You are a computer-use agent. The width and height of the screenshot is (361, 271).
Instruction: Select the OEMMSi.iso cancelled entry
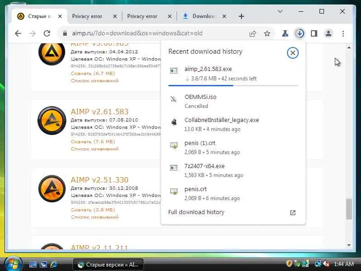click(233, 101)
